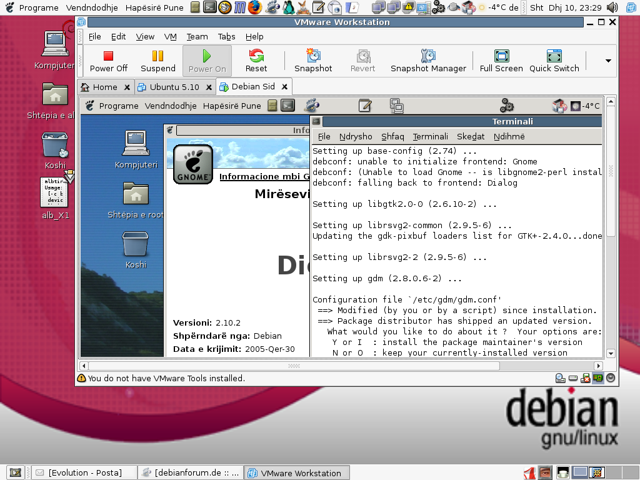Image resolution: width=640 pixels, height=480 pixels.
Task: Expand the VMware toolbar overflow arrow
Action: point(608,61)
